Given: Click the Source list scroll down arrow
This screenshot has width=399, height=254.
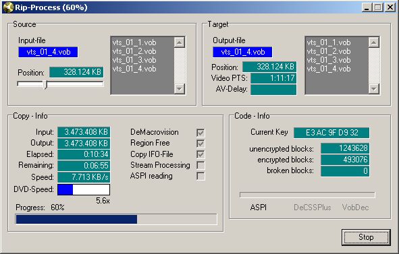Looking at the screenshot, I should coord(180,89).
